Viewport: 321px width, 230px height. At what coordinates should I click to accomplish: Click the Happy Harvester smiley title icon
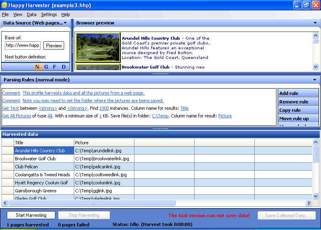point(4,5)
